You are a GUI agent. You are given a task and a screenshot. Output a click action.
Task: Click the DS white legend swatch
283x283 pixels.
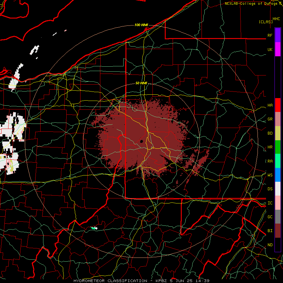278,189
